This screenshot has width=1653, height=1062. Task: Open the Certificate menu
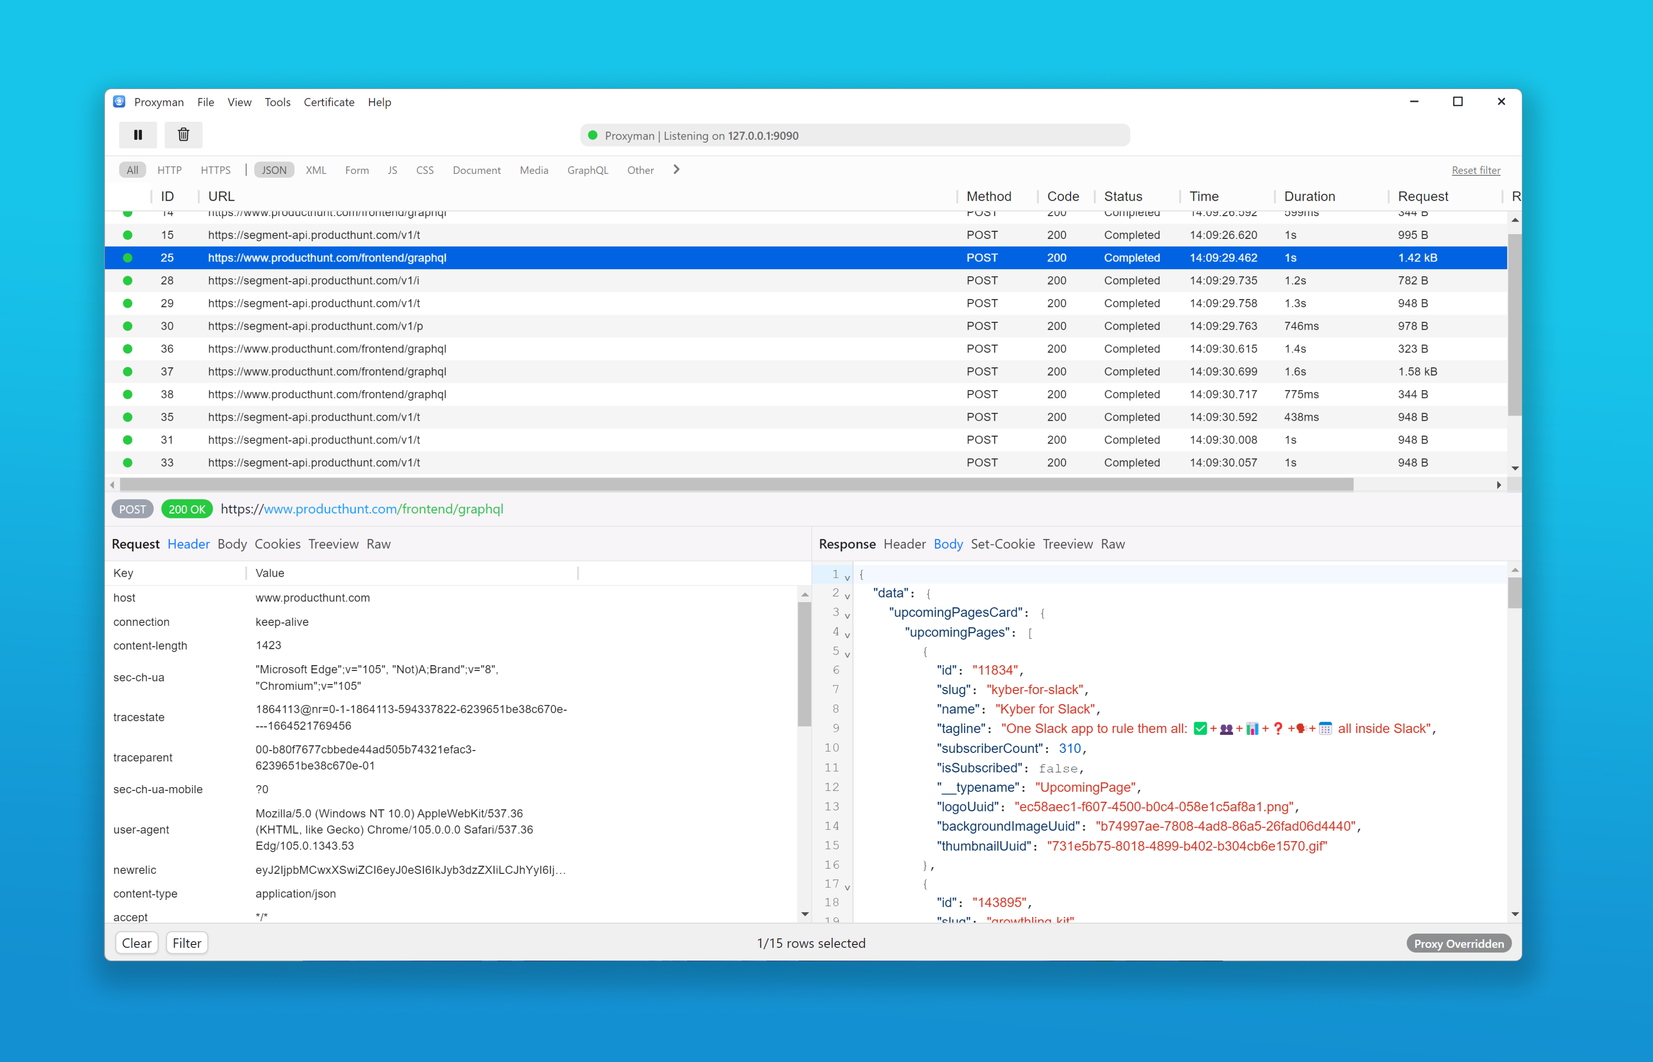[x=329, y=102]
